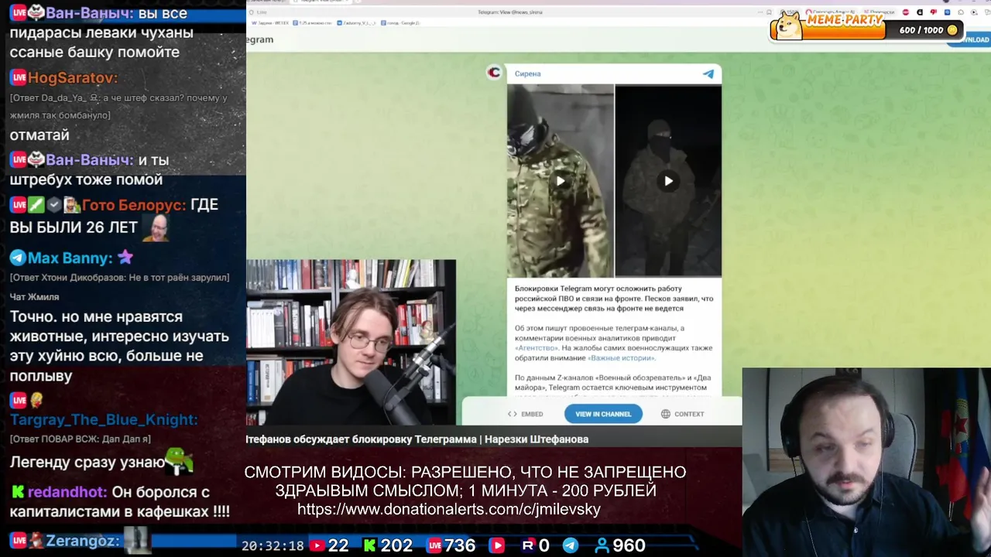Click the HogSaratov username in chat
This screenshot has width=991, height=557.
(73, 77)
